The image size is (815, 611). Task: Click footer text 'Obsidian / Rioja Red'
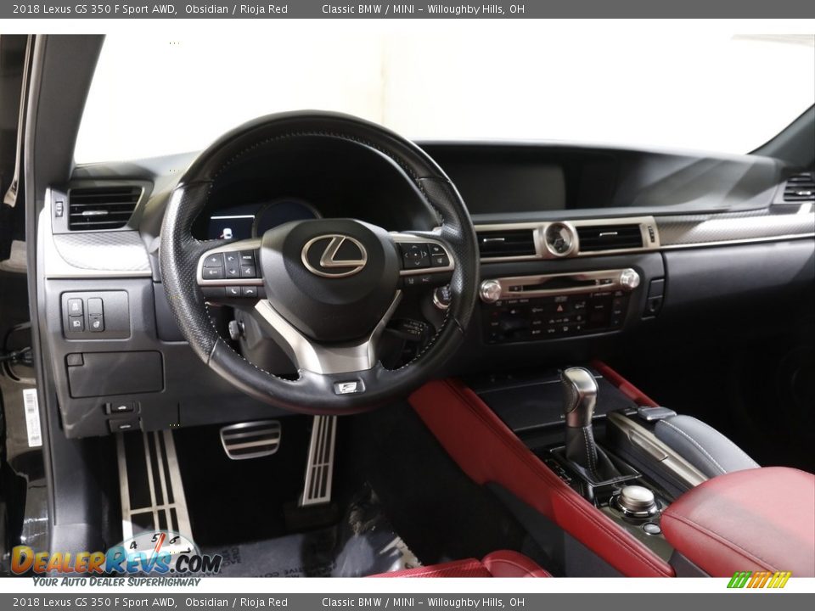236,603
